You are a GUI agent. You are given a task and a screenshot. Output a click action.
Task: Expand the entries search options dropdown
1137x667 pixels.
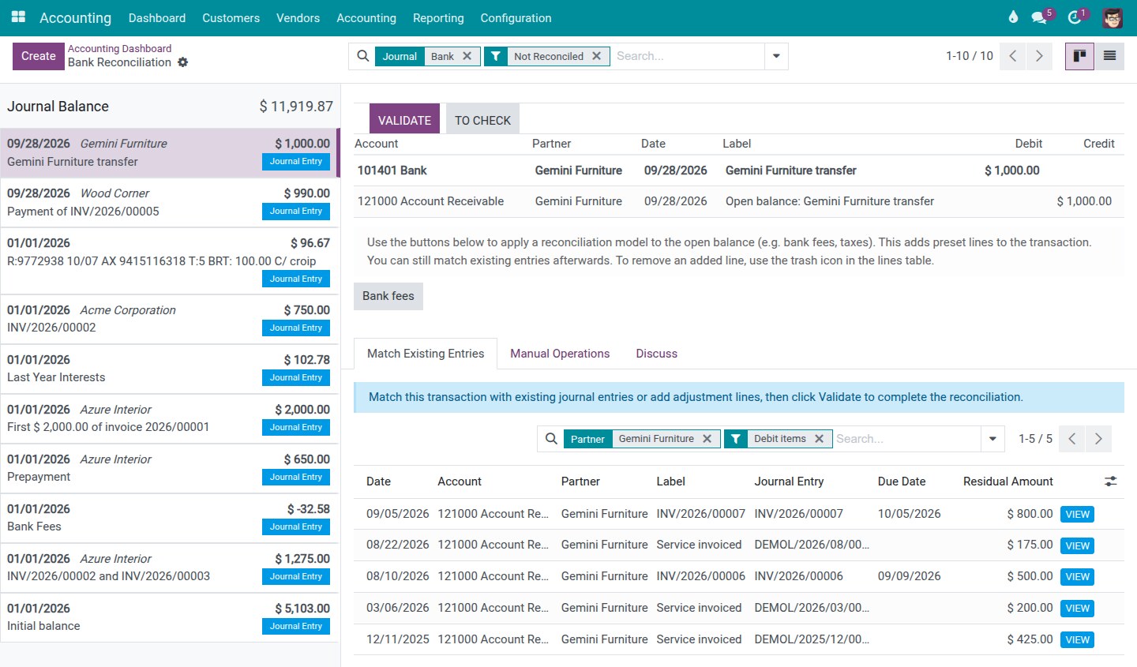[993, 439]
